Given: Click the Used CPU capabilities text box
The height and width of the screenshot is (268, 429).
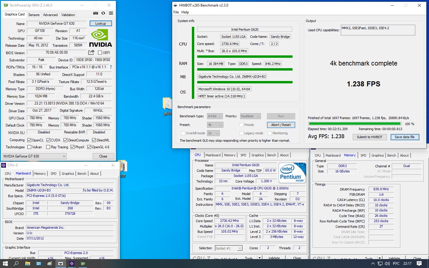Looking at the screenshot, I should [378, 30].
